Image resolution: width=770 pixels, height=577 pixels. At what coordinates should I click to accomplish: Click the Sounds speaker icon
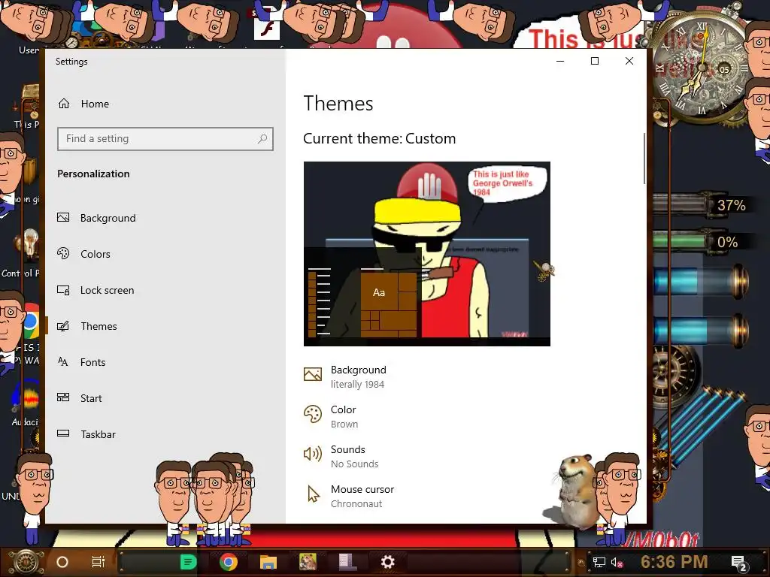[313, 454]
